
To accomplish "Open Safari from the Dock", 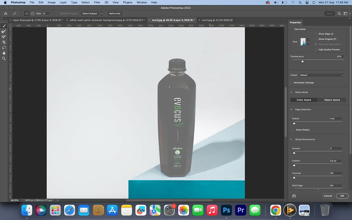I will coord(70,210).
